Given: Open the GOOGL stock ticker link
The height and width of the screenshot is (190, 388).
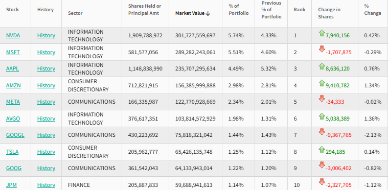Looking at the screenshot, I should coord(15,135).
